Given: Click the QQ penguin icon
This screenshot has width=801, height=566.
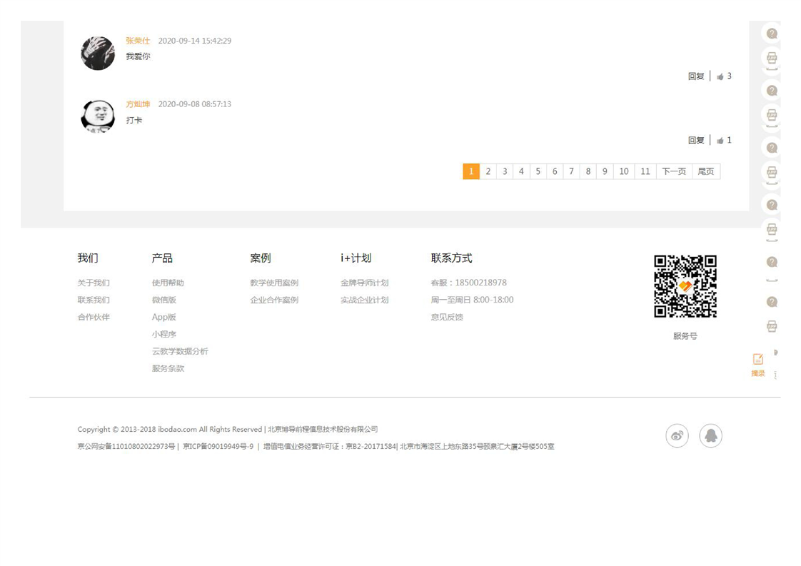Looking at the screenshot, I should tap(710, 436).
